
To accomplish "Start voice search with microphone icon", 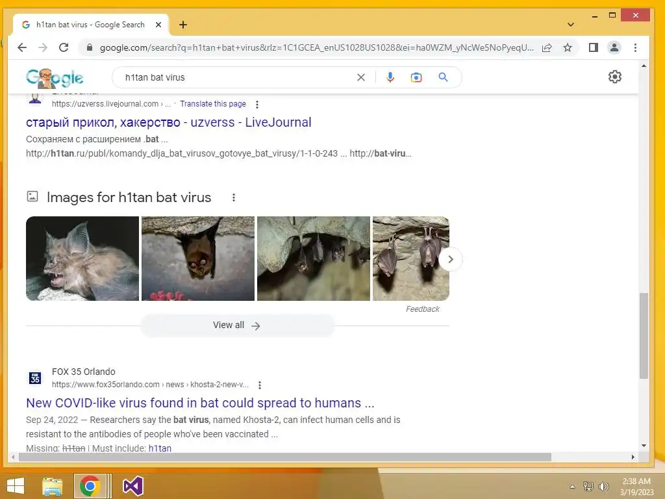I will click(x=390, y=77).
